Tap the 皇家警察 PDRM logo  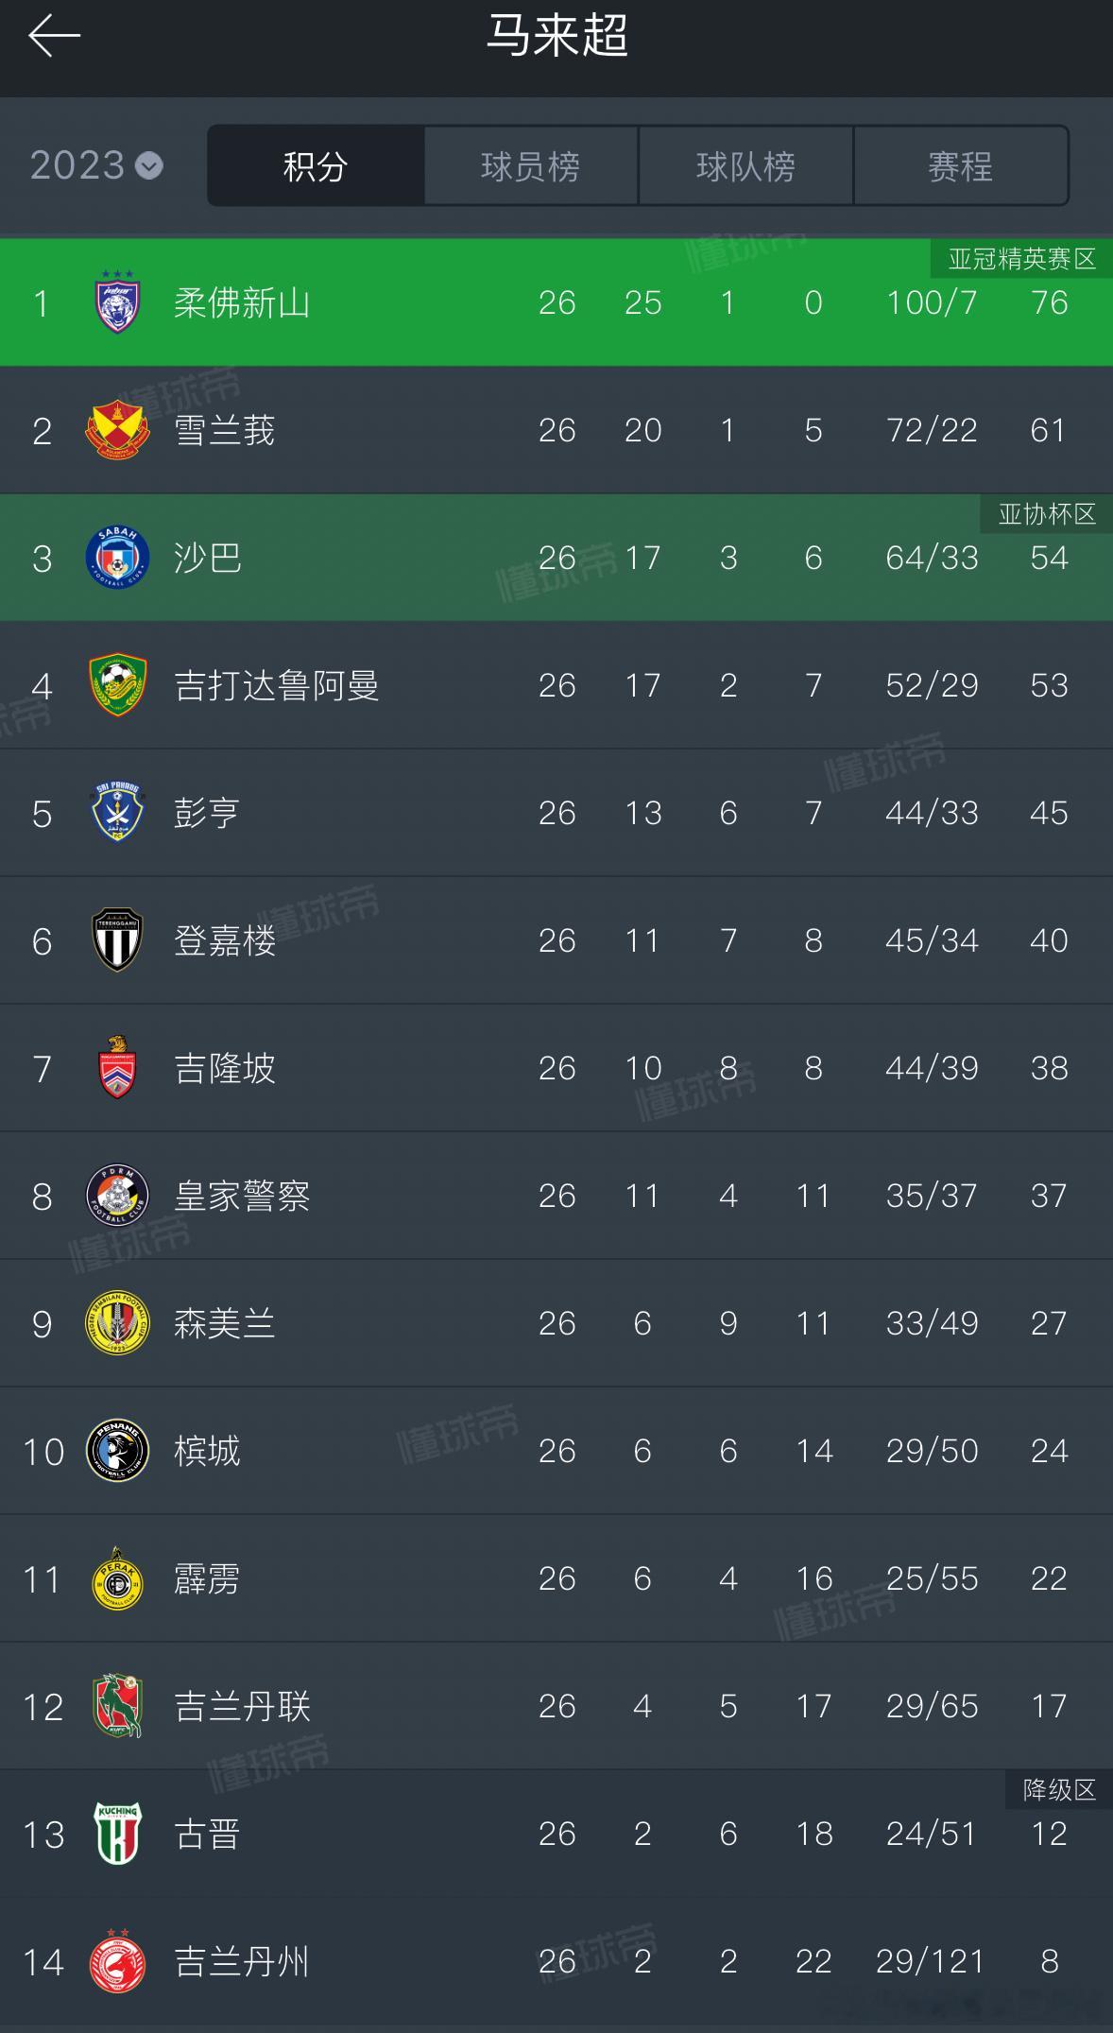pyautogui.click(x=117, y=1196)
